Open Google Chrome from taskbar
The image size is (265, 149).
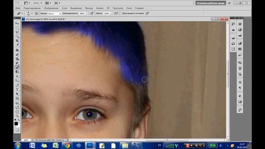coord(67,145)
